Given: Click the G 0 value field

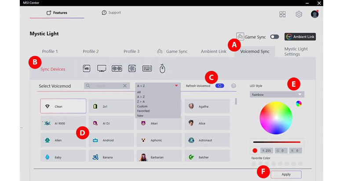Looking at the screenshot, I should click(x=281, y=150).
